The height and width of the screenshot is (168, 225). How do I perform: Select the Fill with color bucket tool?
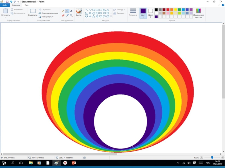coord(67,11)
